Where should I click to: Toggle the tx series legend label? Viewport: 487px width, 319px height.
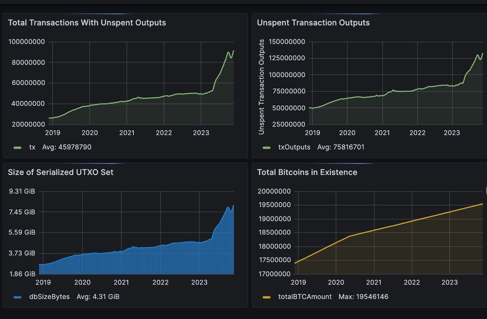click(32, 147)
